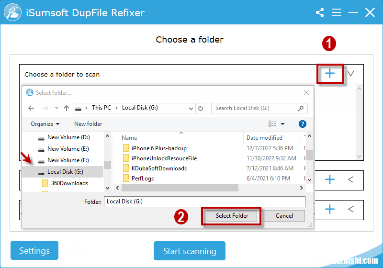
Task: Click navigation tree scroll down arrow
Action: [x=107, y=188]
